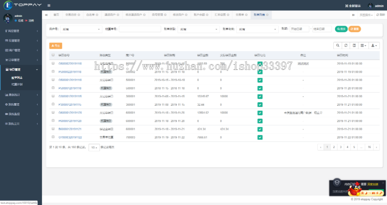
Task: Close the 白名单 tab with its close icon
Action: point(97,15)
